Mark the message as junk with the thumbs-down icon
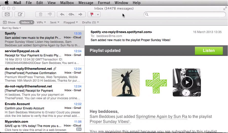 pyautogui.click(x=50, y=14)
